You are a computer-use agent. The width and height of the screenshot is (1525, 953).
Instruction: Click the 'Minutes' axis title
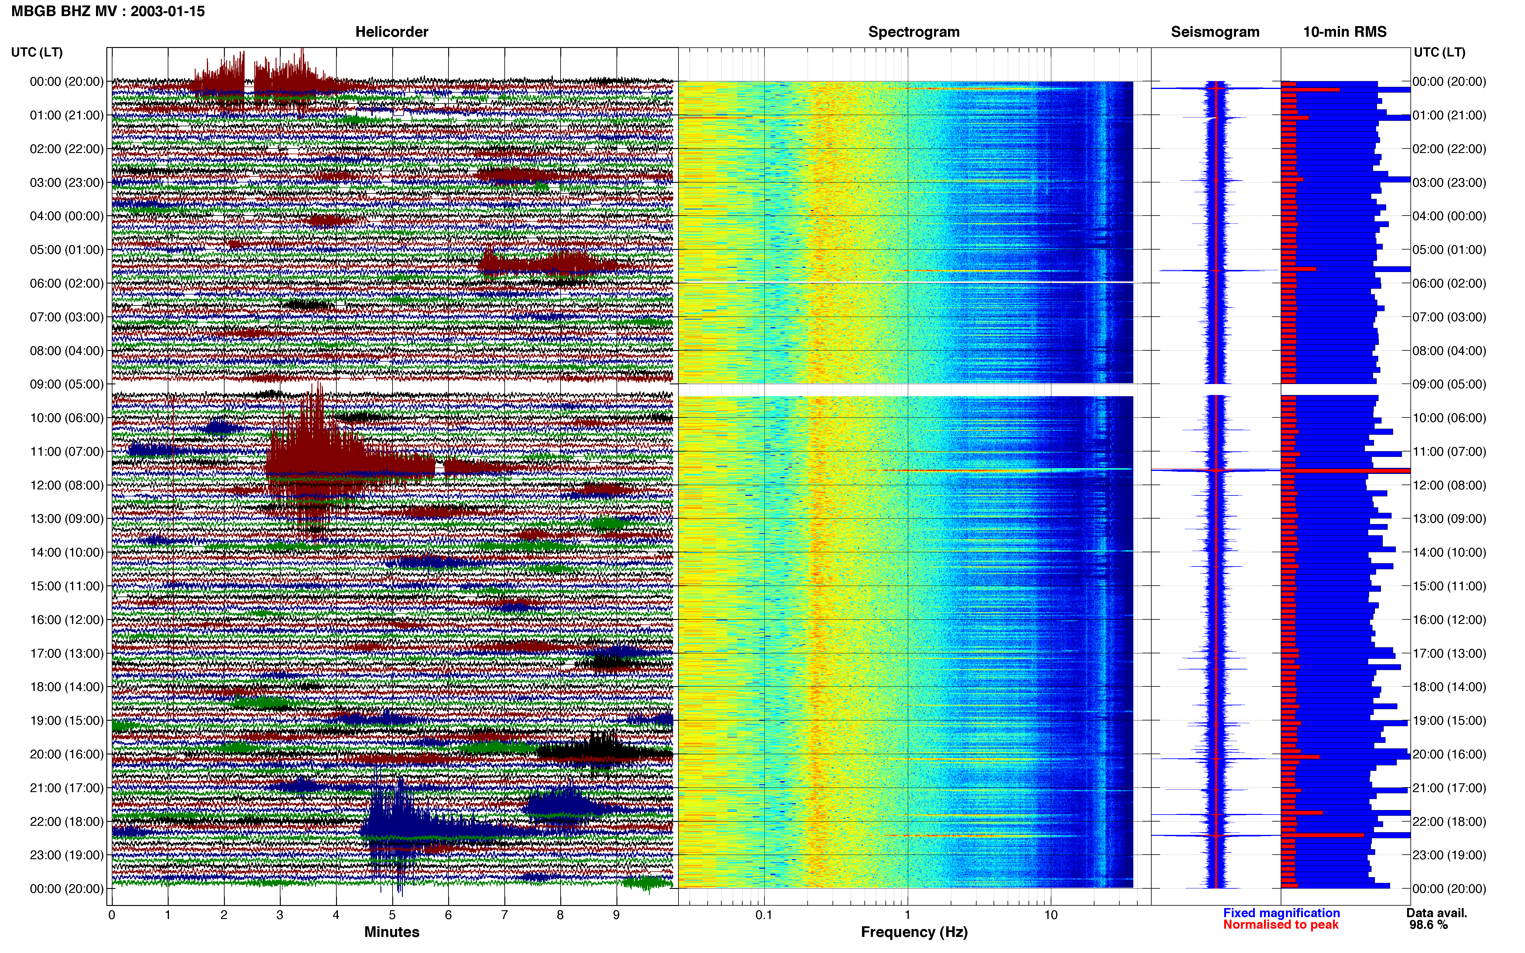[392, 931]
